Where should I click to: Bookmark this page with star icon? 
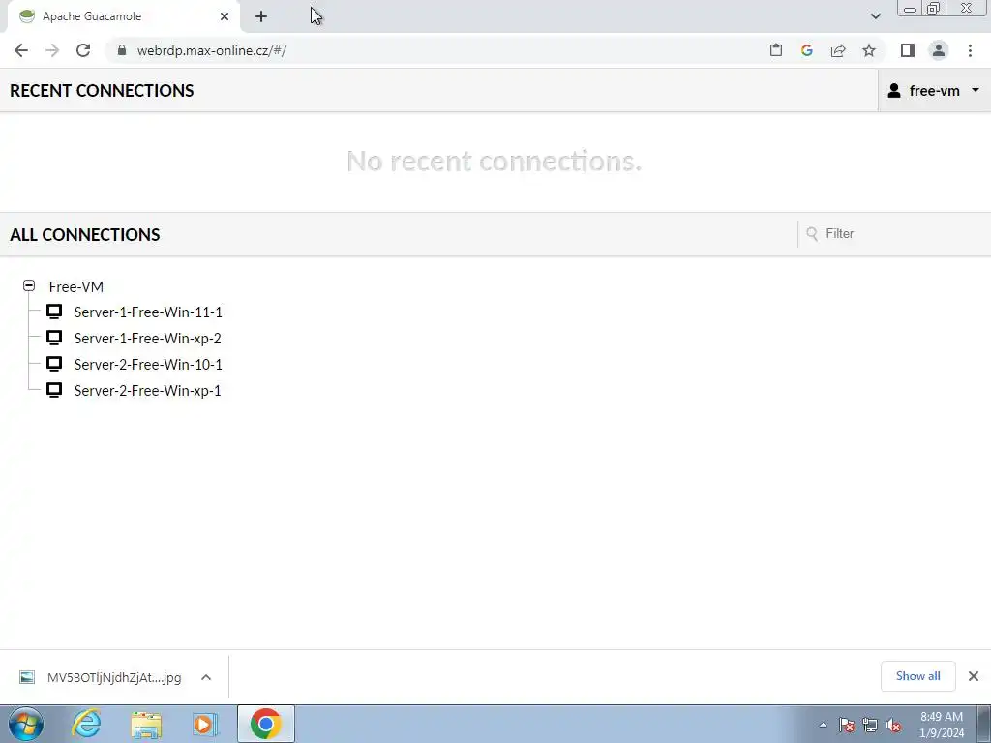869,50
